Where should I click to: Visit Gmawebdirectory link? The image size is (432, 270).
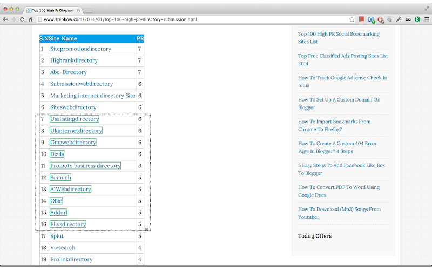[73, 143]
